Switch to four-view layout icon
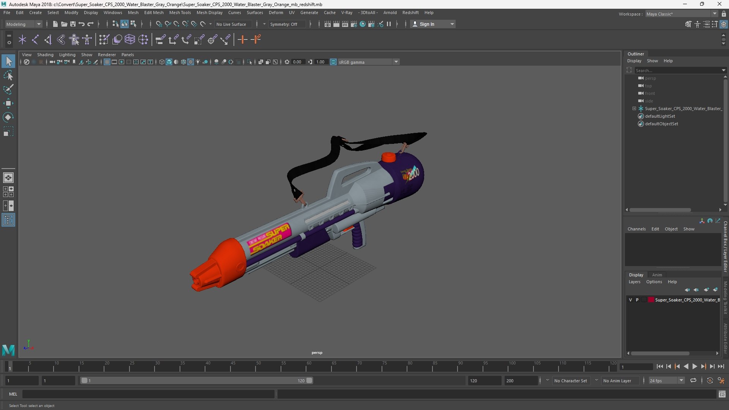729x410 pixels. (x=8, y=192)
